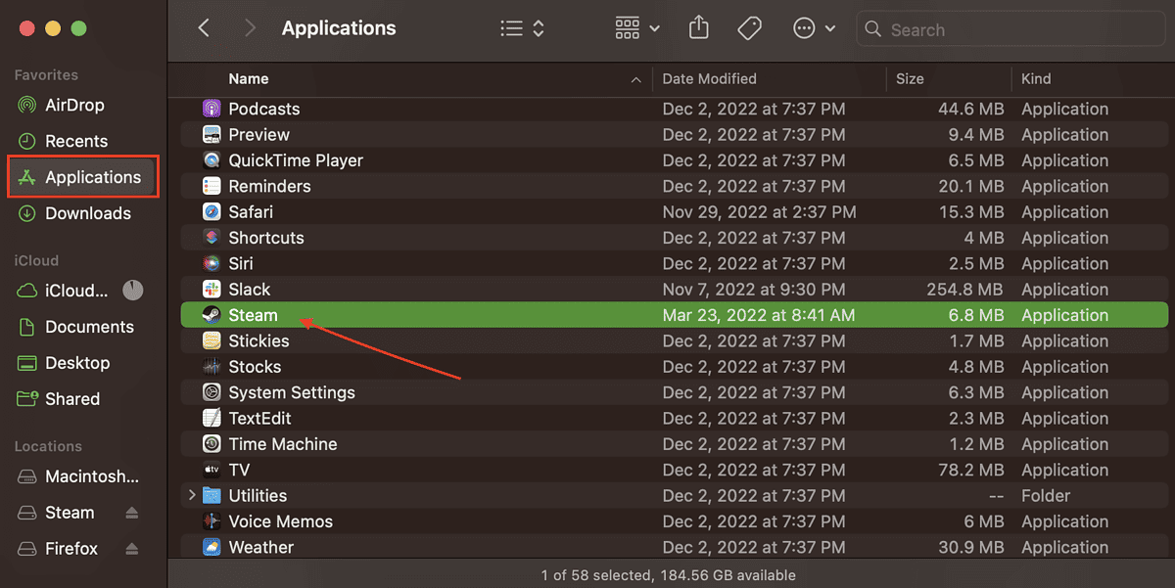Select the Slack app icon
The width and height of the screenshot is (1175, 588).
click(211, 290)
